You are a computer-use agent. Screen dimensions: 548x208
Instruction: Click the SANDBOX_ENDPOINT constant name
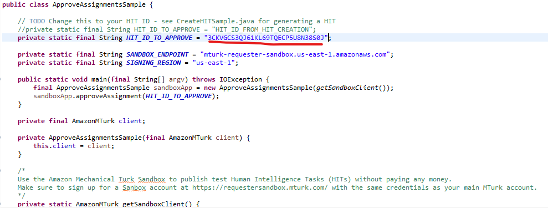click(x=157, y=54)
